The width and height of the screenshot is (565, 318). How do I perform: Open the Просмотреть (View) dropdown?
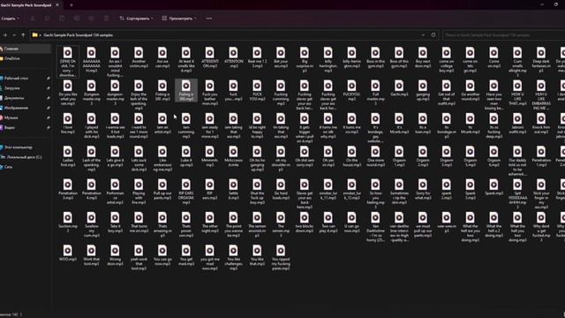(x=179, y=19)
